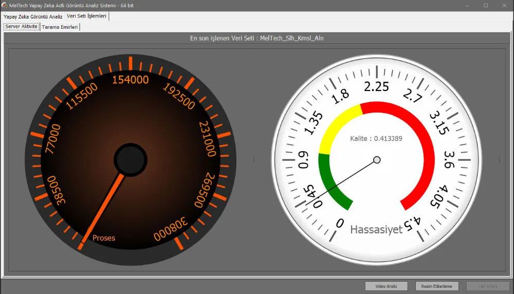Click the 4.05 mark on Hassasiyet gauge
The image size is (514, 294).
point(439,196)
